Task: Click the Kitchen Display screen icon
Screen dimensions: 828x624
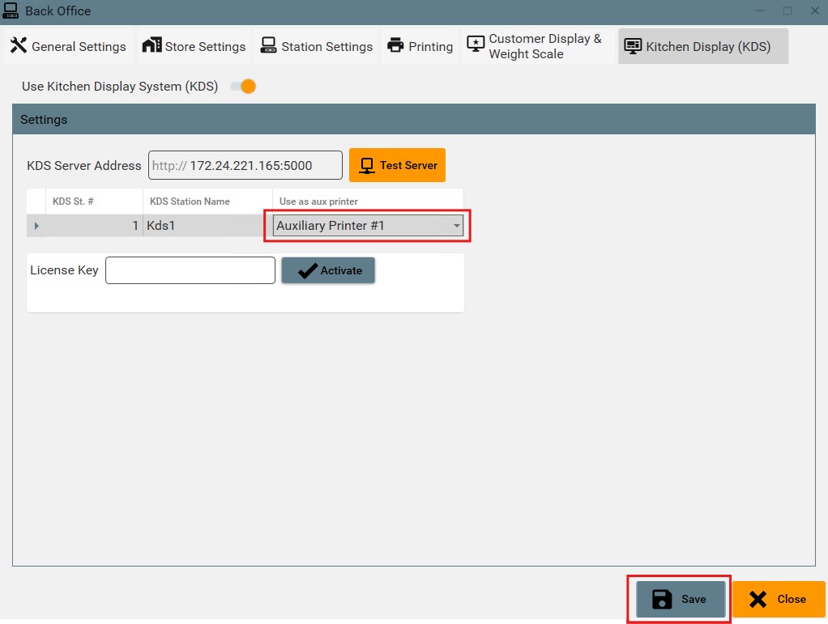Action: (633, 45)
